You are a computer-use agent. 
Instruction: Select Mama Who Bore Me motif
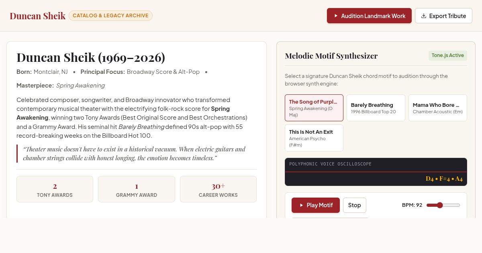coord(438,108)
